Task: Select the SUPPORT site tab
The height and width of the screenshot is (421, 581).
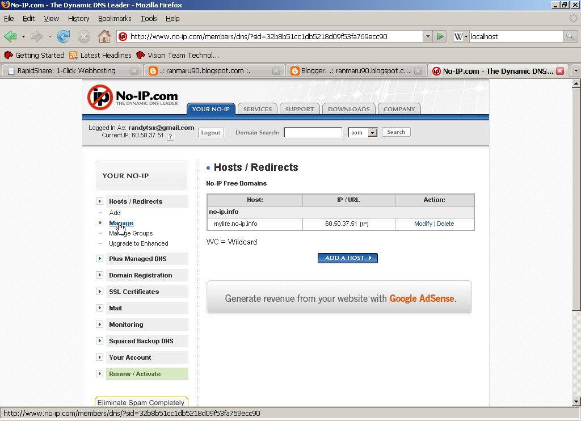Action: pyautogui.click(x=300, y=109)
